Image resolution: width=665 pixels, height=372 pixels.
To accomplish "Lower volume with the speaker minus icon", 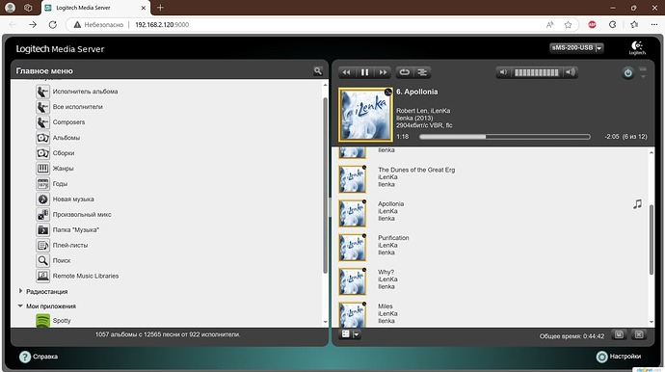I will click(x=503, y=72).
